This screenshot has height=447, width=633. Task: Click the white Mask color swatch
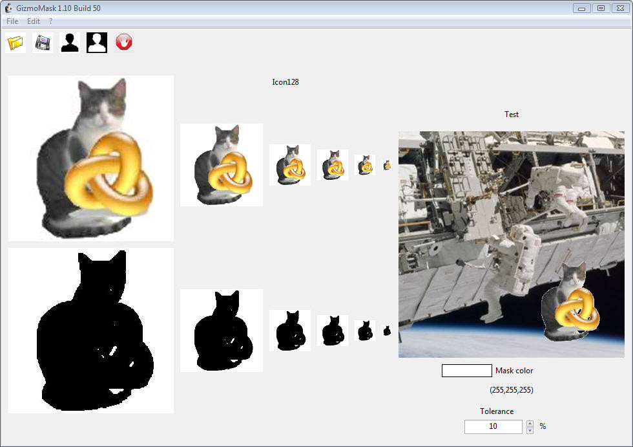pos(466,371)
